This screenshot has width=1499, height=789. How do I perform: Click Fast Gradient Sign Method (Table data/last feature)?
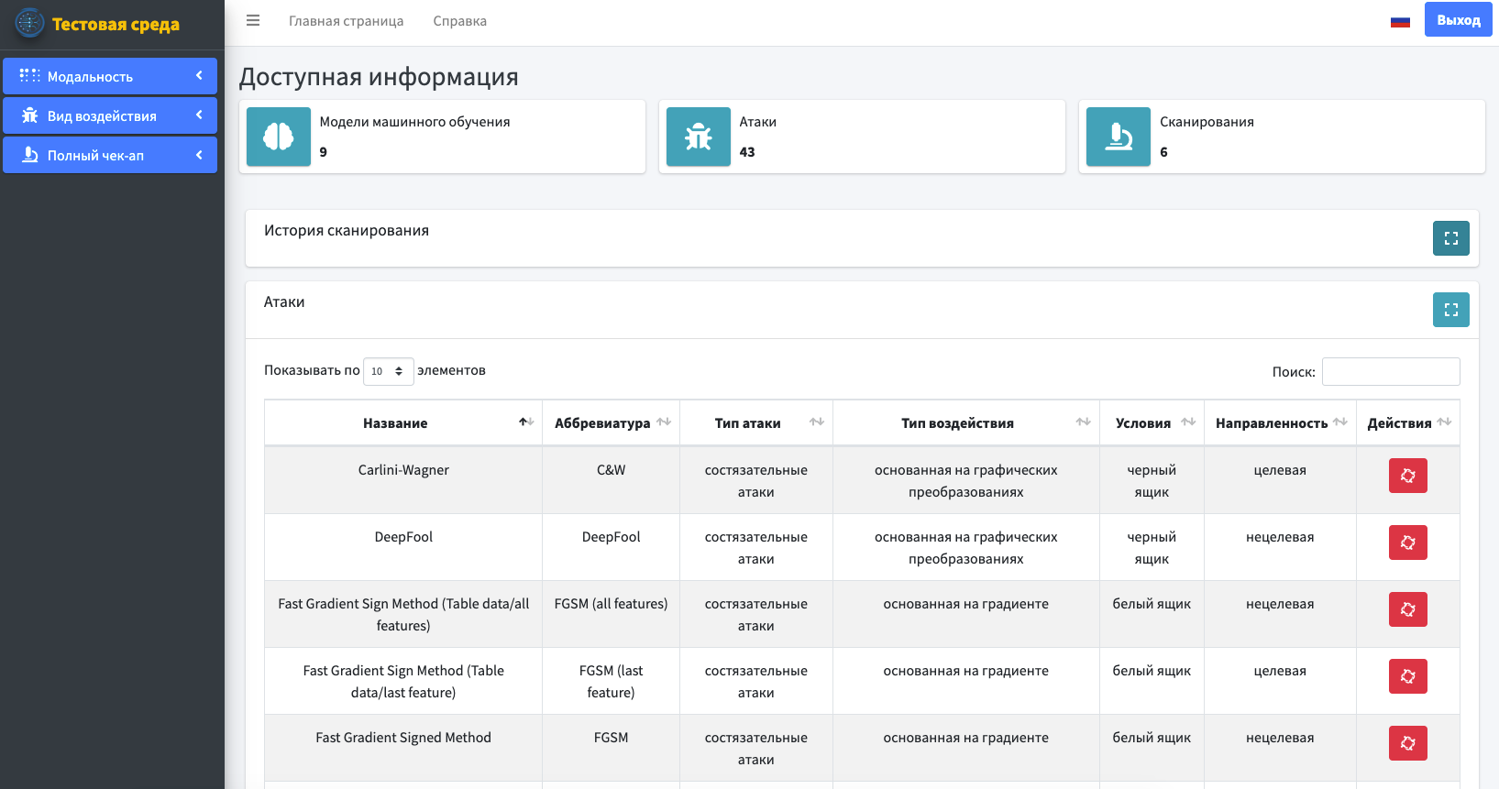coord(403,682)
